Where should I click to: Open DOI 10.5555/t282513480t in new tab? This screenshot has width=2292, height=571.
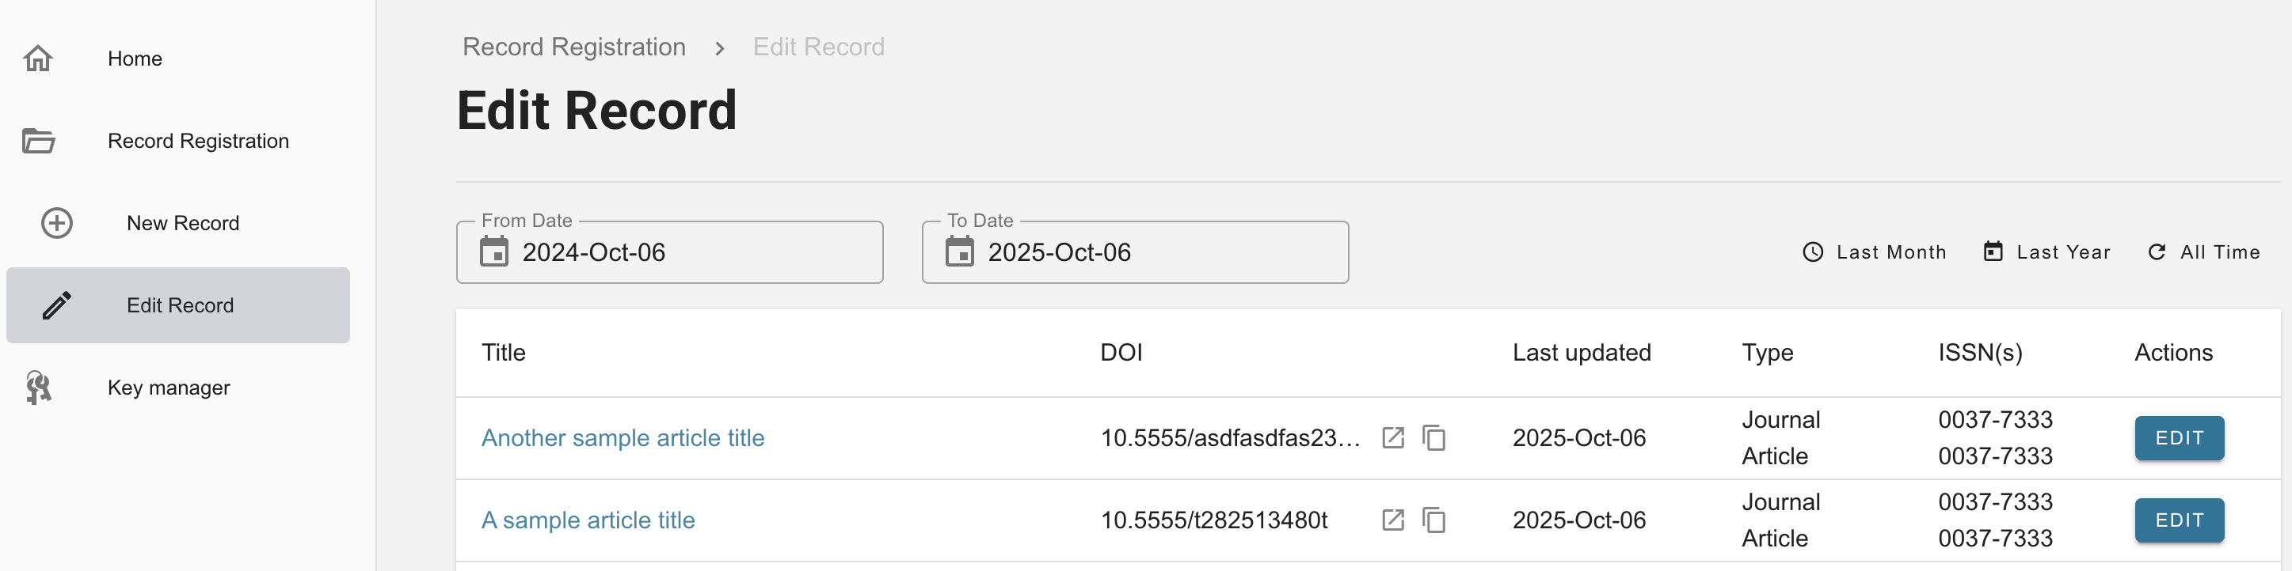[1392, 520]
